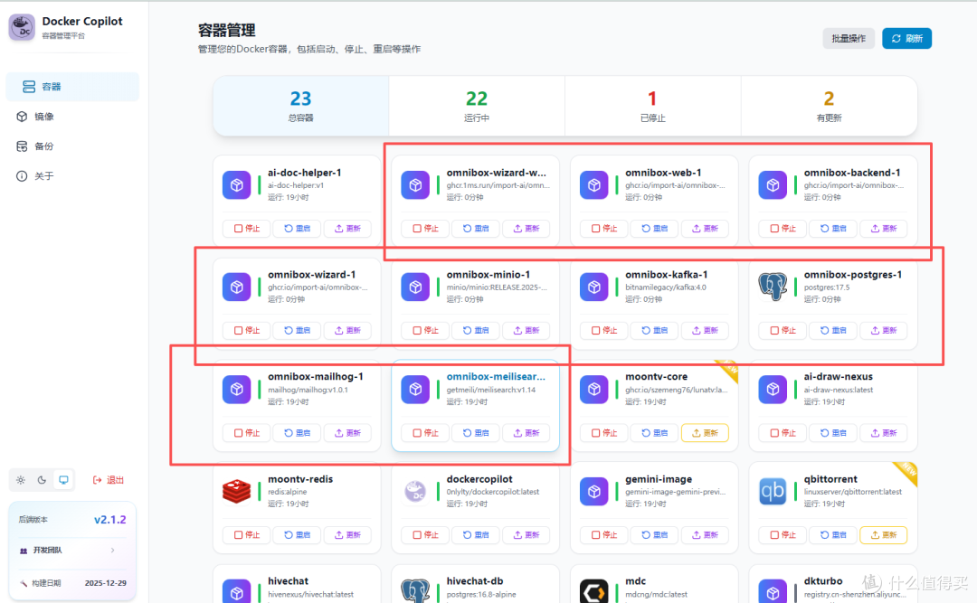Click the Docker Copilot logo icon
The width and height of the screenshot is (977, 603).
coord(22,27)
